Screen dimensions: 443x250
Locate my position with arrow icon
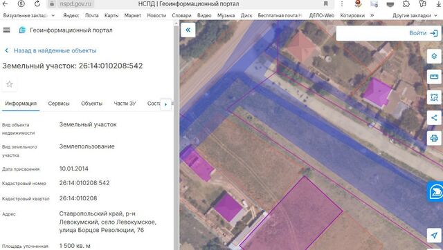[x=434, y=235]
